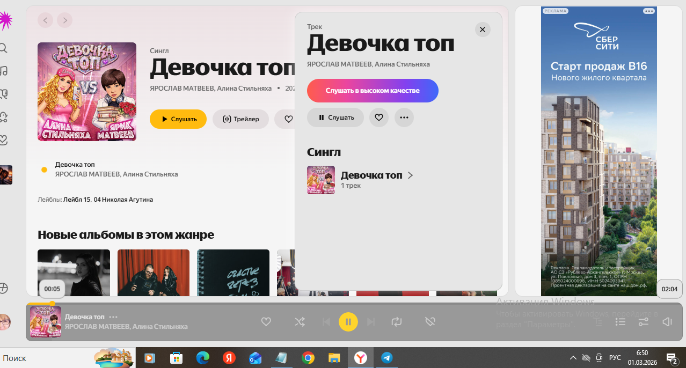The width and height of the screenshot is (686, 368).
Task: Open the notification center icon
Action: (x=671, y=358)
